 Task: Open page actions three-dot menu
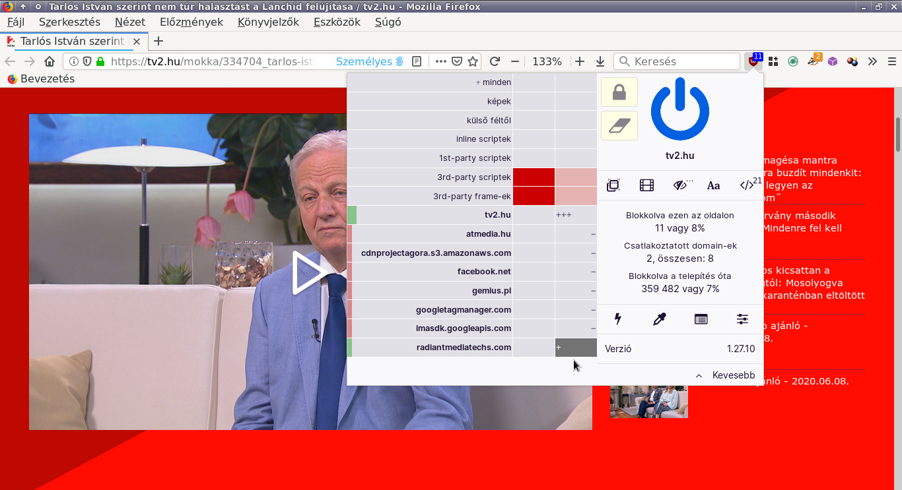(x=440, y=61)
